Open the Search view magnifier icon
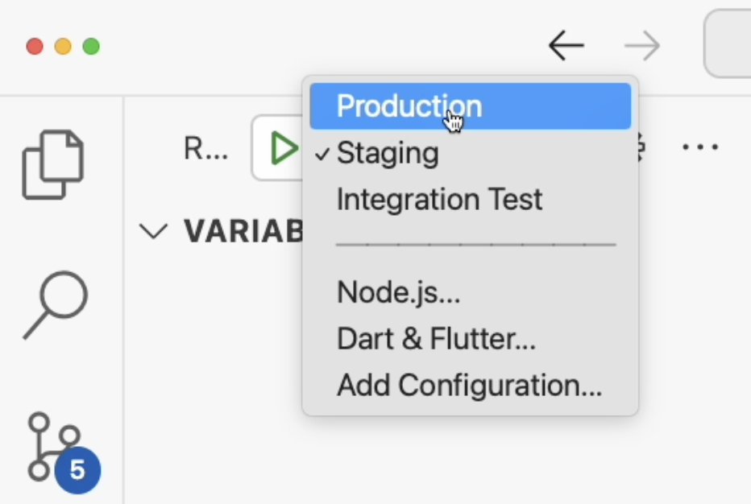 pos(55,305)
